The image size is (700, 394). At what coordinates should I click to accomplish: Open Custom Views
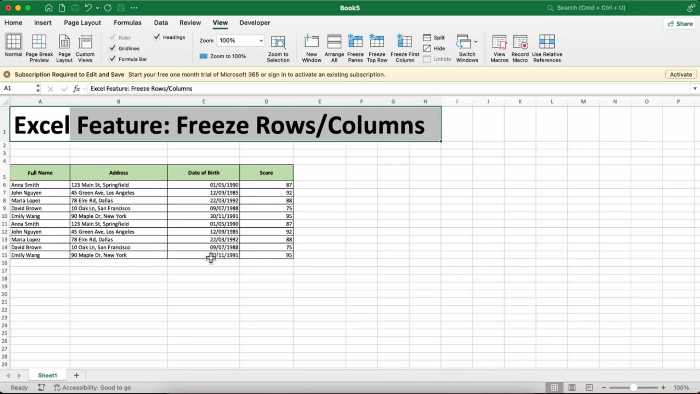[85, 48]
